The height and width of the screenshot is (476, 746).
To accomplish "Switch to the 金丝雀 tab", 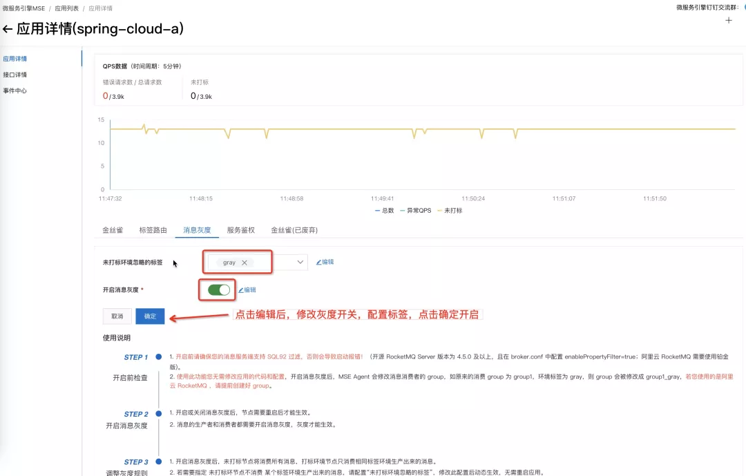I will [113, 230].
